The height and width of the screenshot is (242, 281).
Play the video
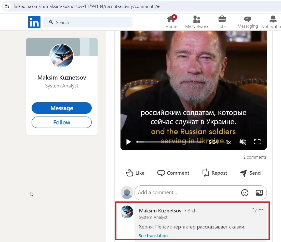[x=128, y=142]
